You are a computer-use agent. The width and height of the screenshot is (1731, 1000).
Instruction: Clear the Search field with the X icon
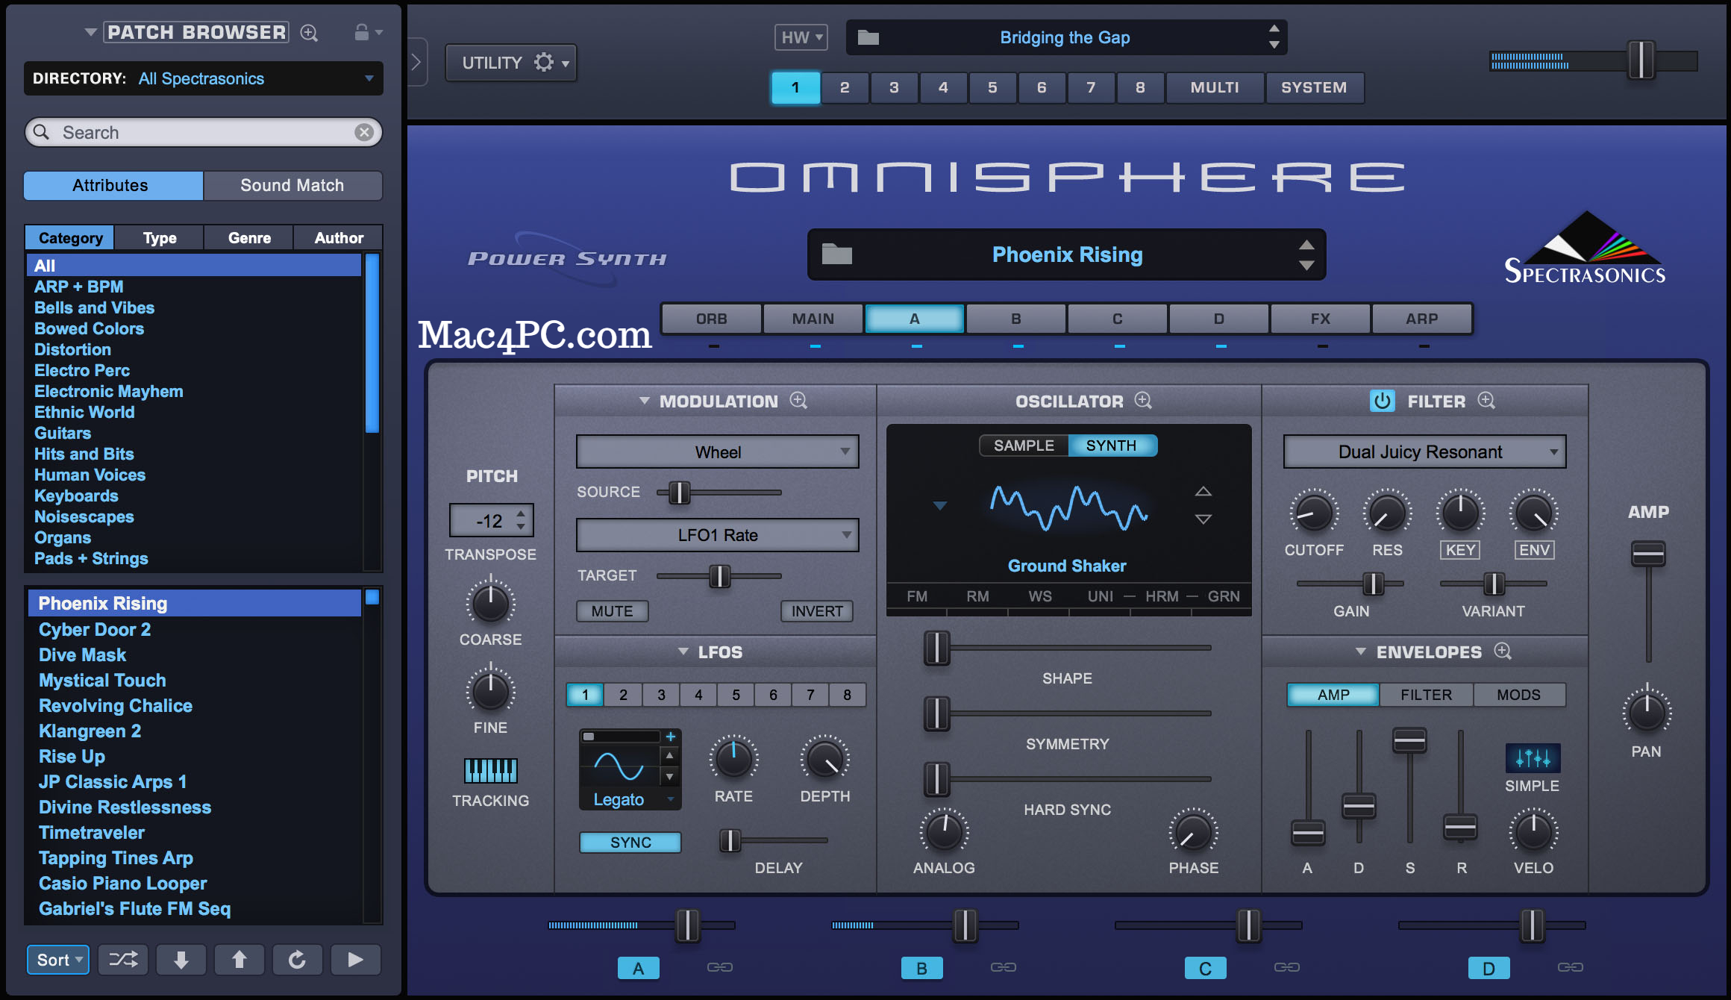coord(364,132)
